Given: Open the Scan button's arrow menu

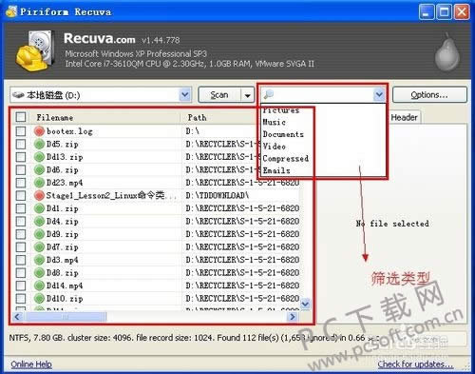Looking at the screenshot, I should coord(248,95).
